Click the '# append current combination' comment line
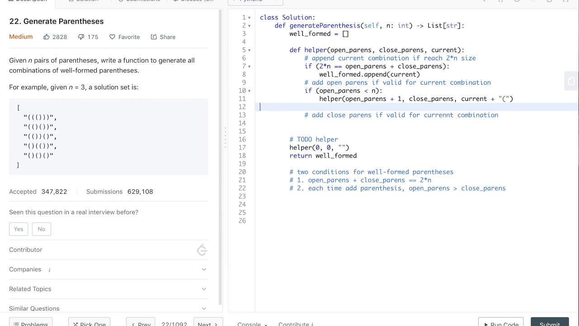 [x=390, y=58]
